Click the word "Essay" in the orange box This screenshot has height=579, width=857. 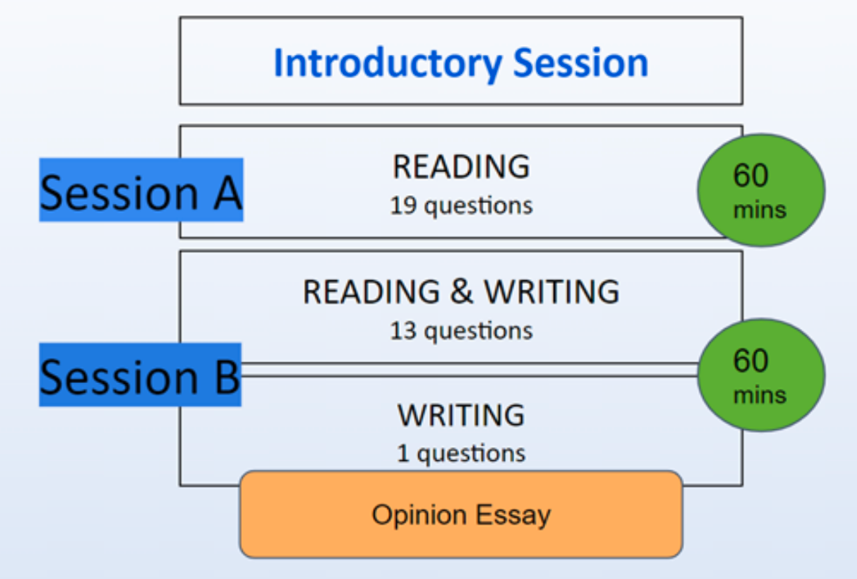(x=513, y=516)
